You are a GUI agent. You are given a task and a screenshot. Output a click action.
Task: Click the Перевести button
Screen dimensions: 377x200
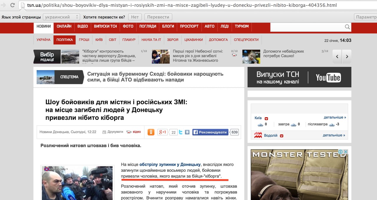[158, 17]
